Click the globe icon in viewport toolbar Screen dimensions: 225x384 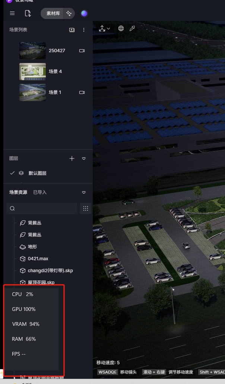click(121, 28)
